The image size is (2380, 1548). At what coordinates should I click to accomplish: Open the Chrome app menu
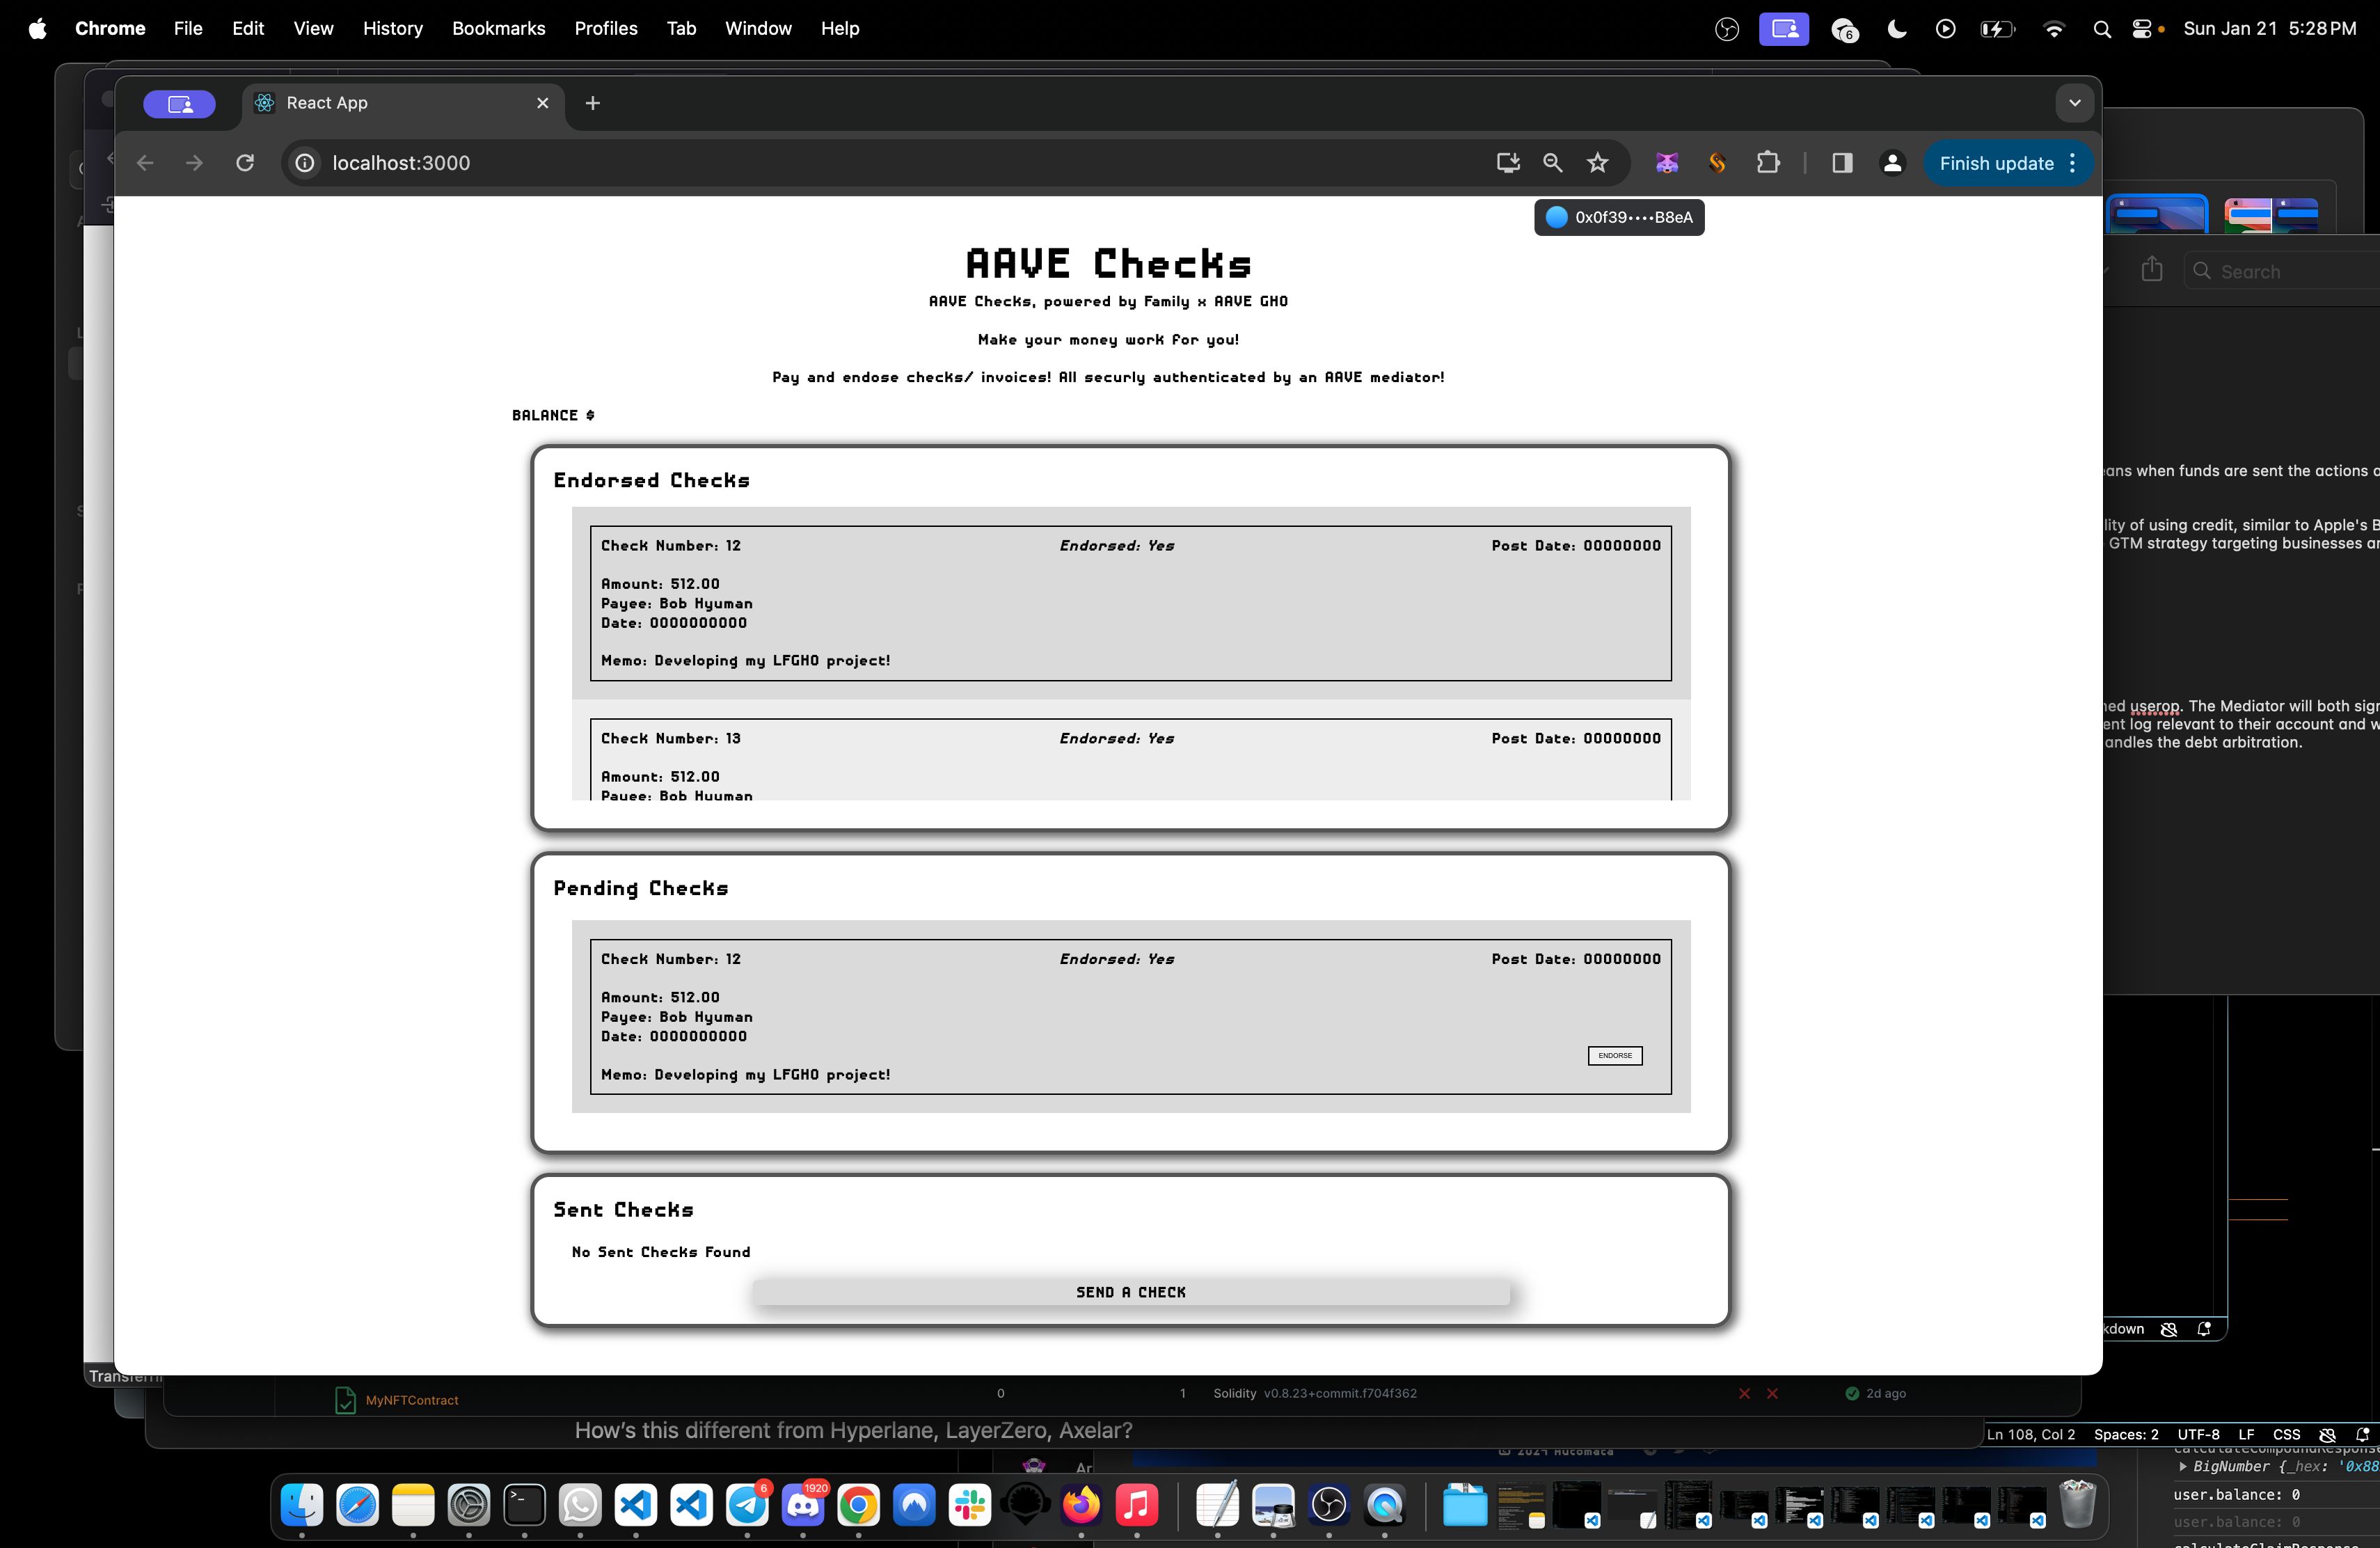[x=110, y=29]
